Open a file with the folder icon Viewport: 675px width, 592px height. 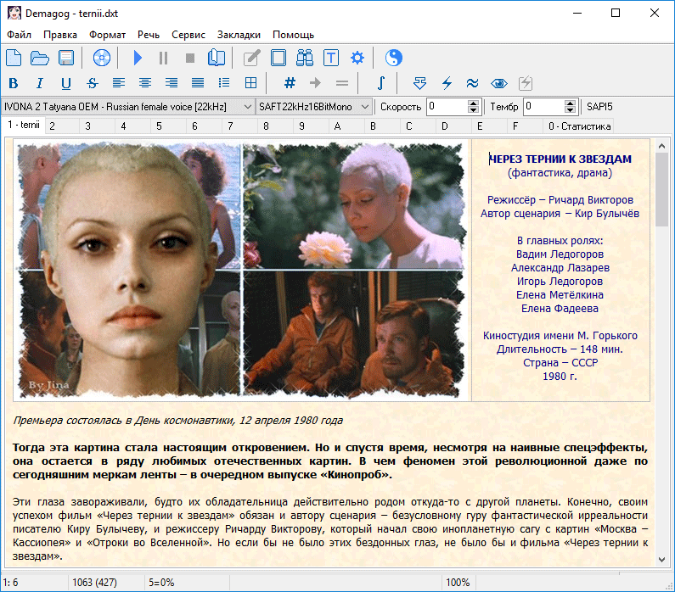40,58
